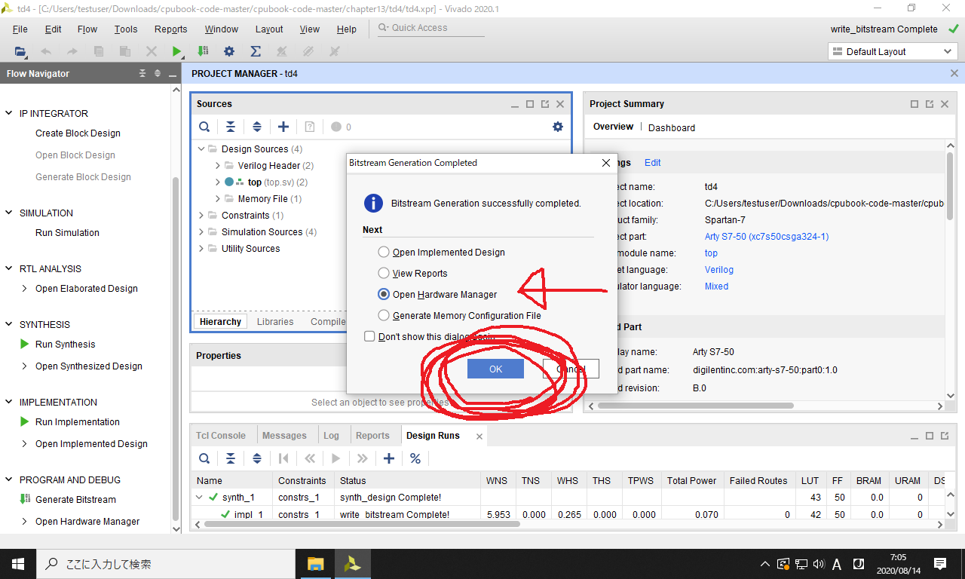
Task: Open Sources panel settings gear
Action: pyautogui.click(x=558, y=127)
